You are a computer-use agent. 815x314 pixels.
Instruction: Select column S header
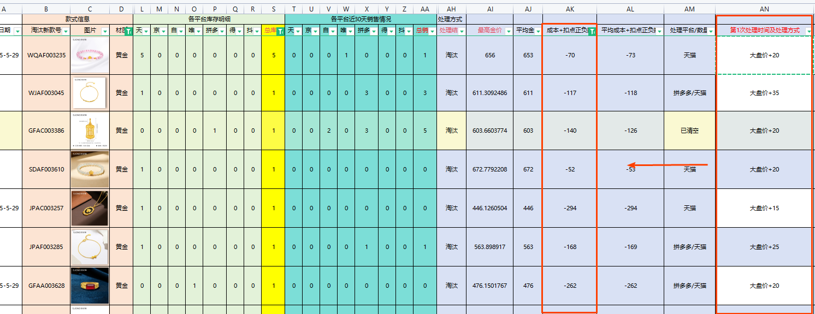273,9
